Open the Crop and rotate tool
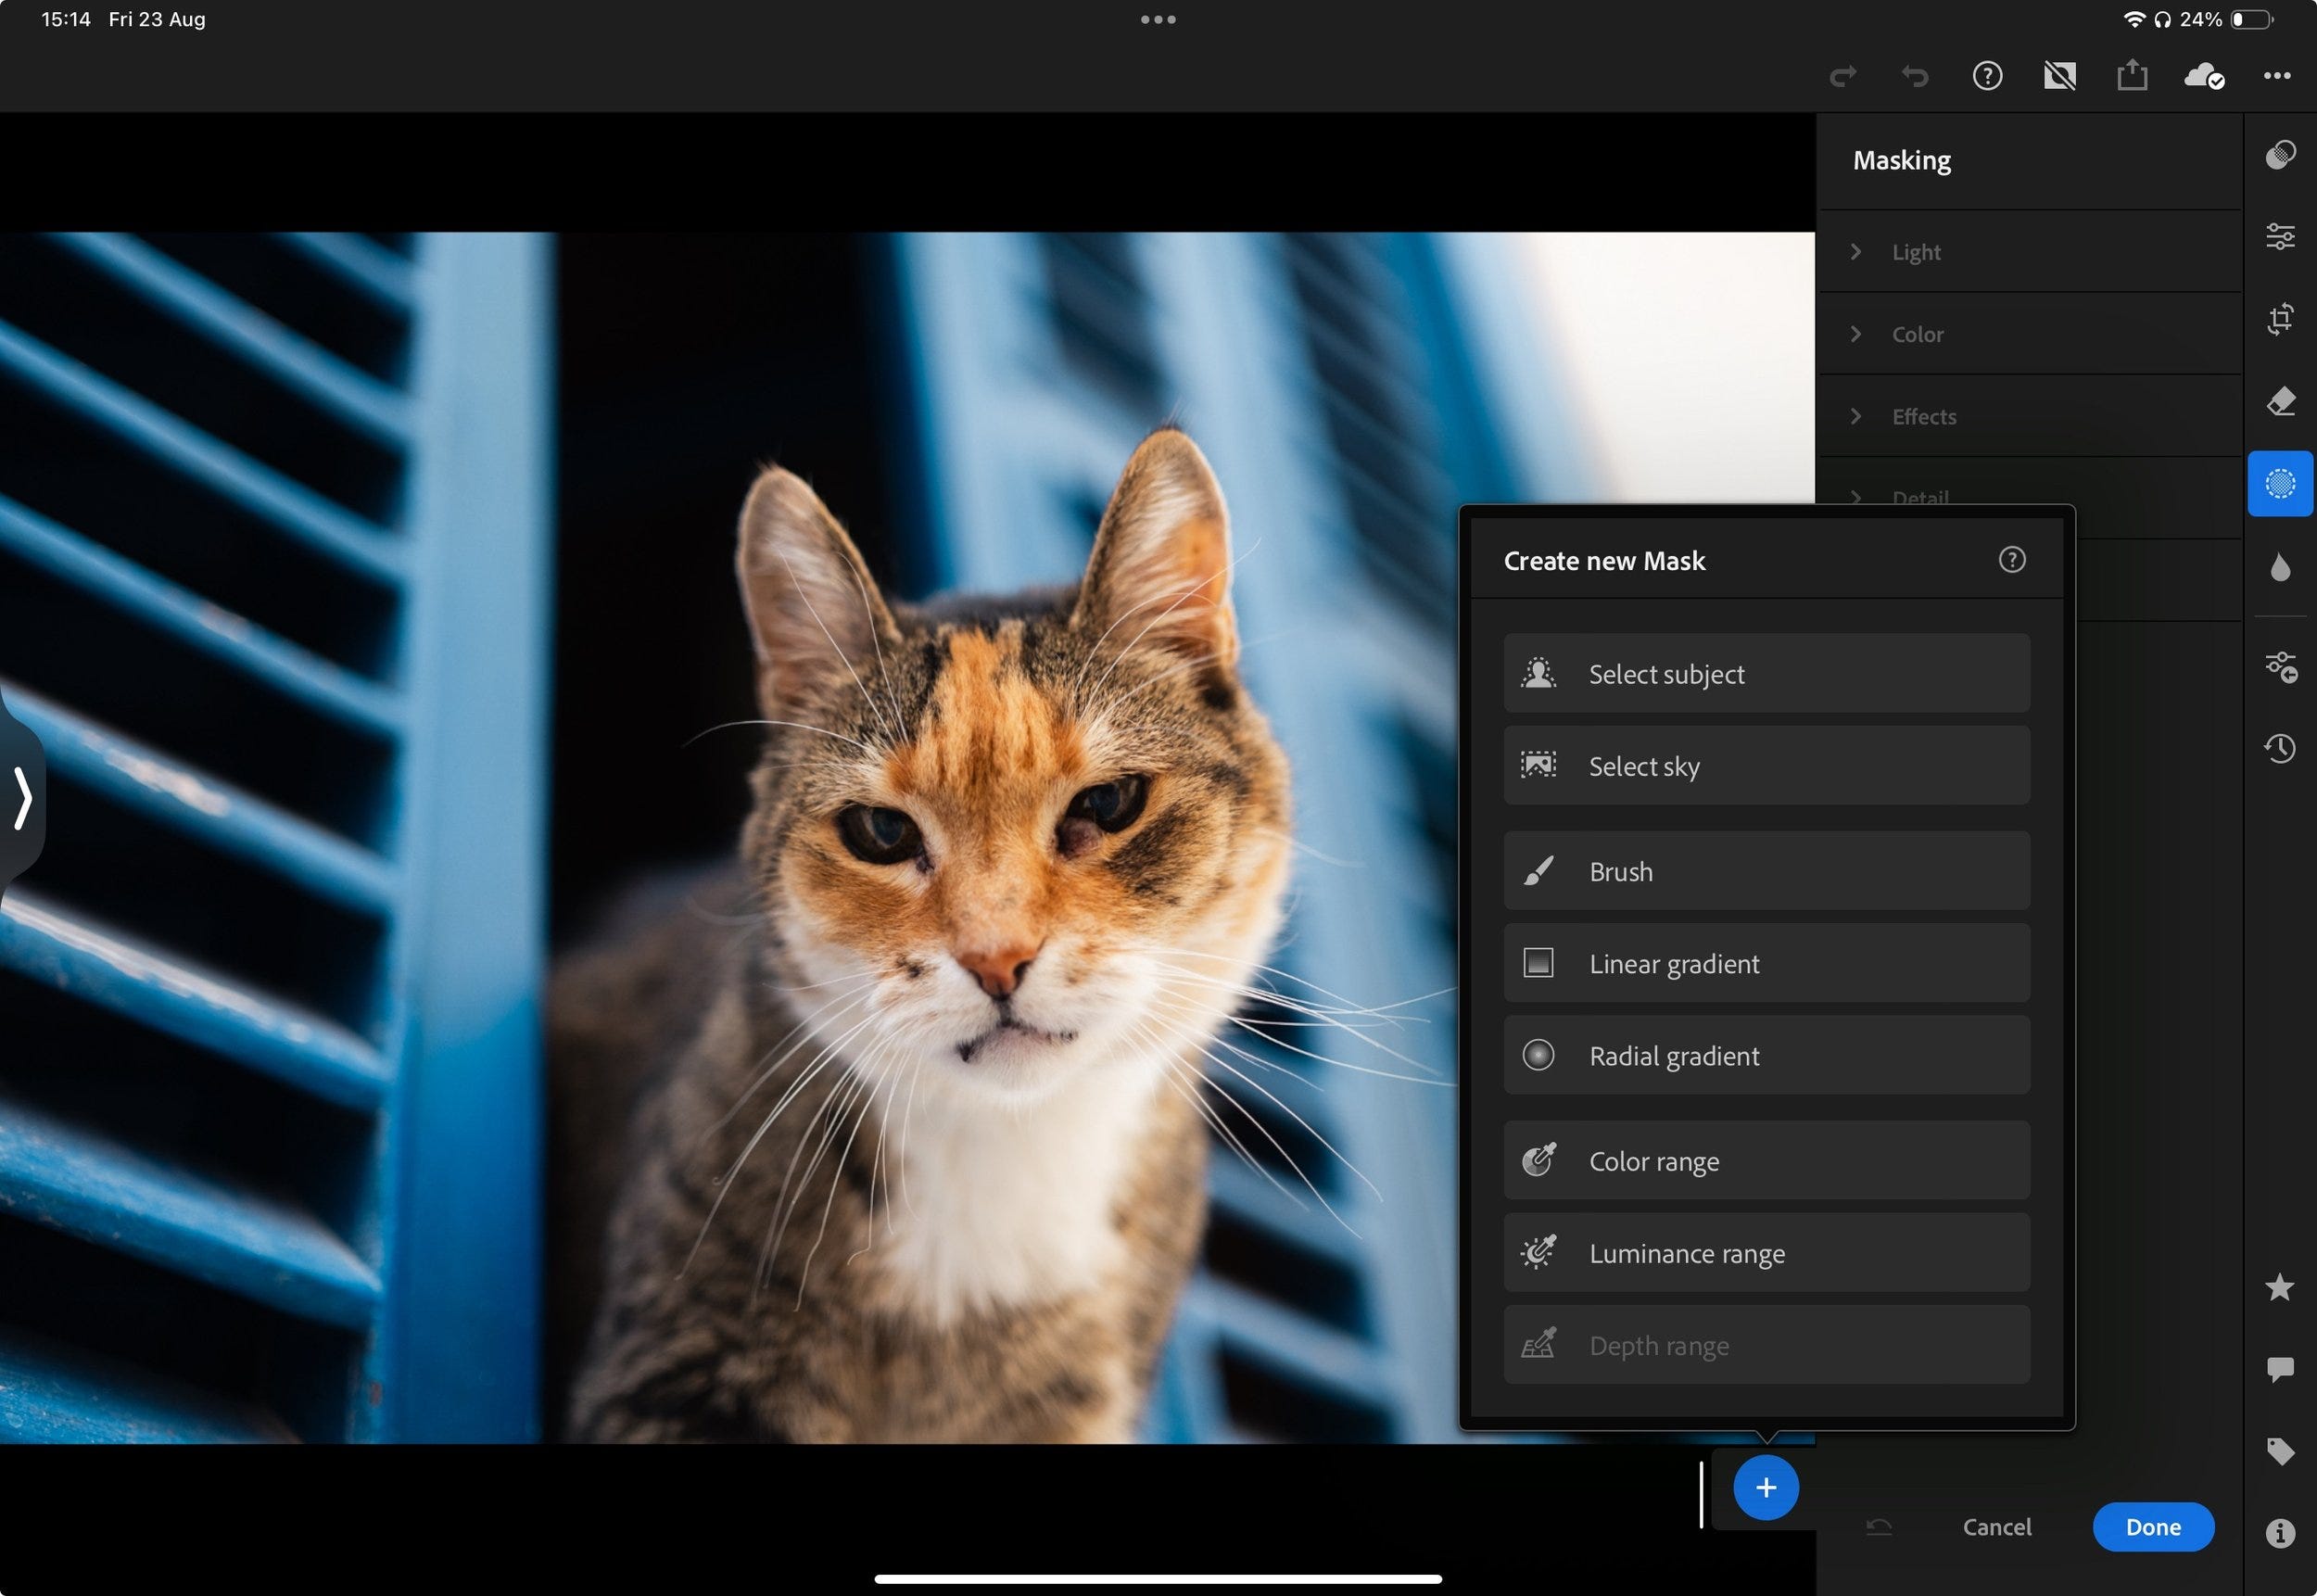 pos(2279,319)
